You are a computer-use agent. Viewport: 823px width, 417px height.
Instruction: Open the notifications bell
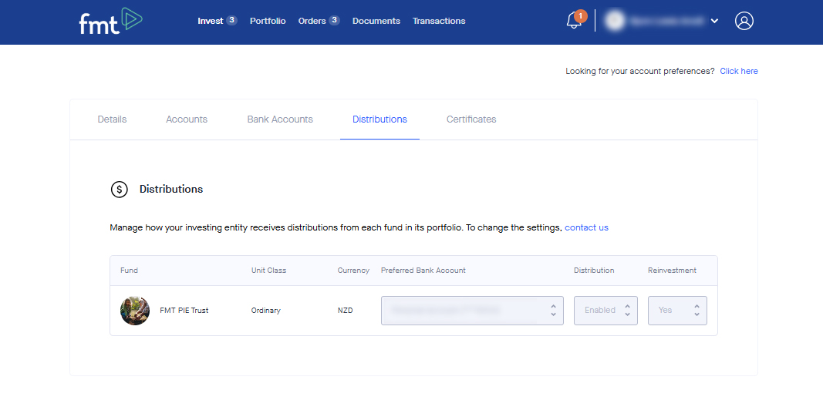pyautogui.click(x=573, y=22)
